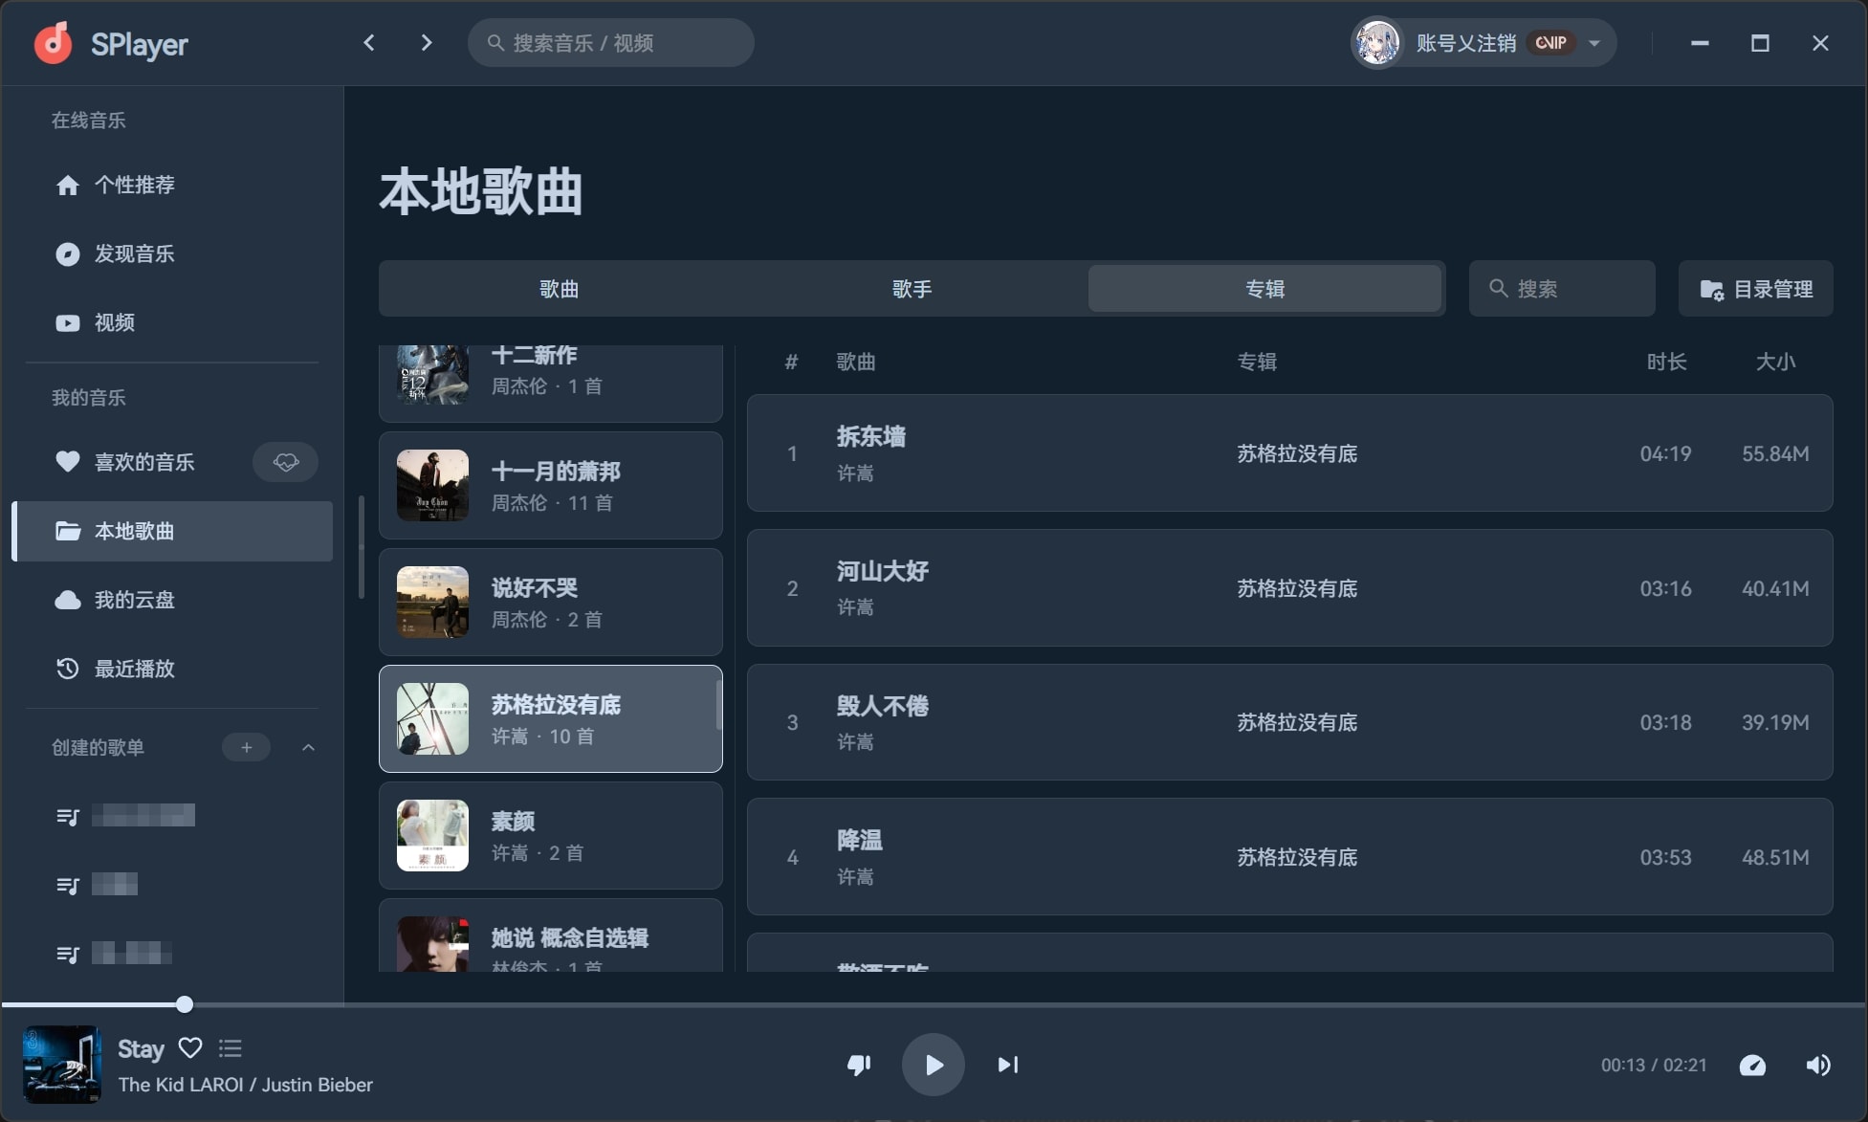
Task: Dislike the current track with thumbs-down
Action: pos(858,1064)
